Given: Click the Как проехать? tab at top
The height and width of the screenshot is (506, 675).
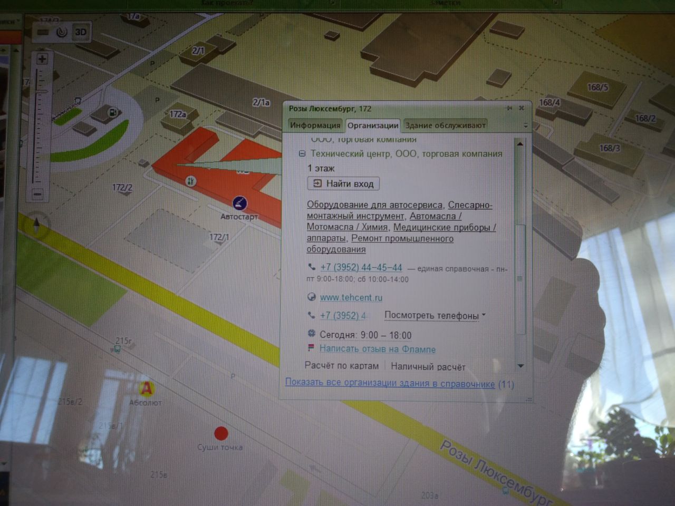Looking at the screenshot, I should pyautogui.click(x=227, y=3).
